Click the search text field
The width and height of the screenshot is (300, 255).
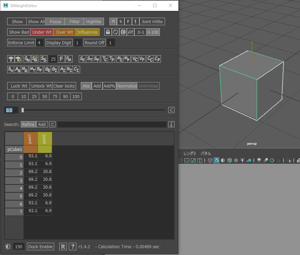(x=112, y=124)
